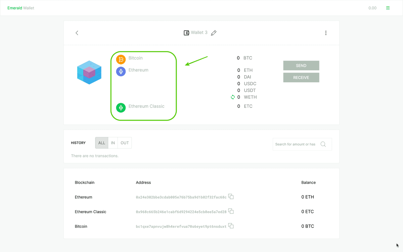Click the WETH refresh sync icon
403x252 pixels.
[233, 97]
